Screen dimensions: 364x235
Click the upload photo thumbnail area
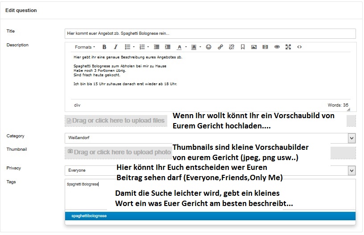(x=118, y=153)
